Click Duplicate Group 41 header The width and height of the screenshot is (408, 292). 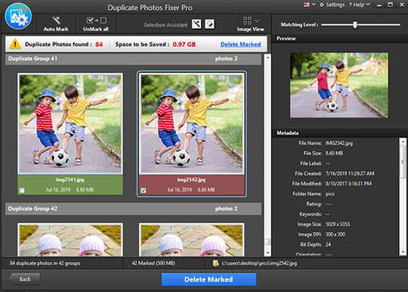(x=133, y=59)
